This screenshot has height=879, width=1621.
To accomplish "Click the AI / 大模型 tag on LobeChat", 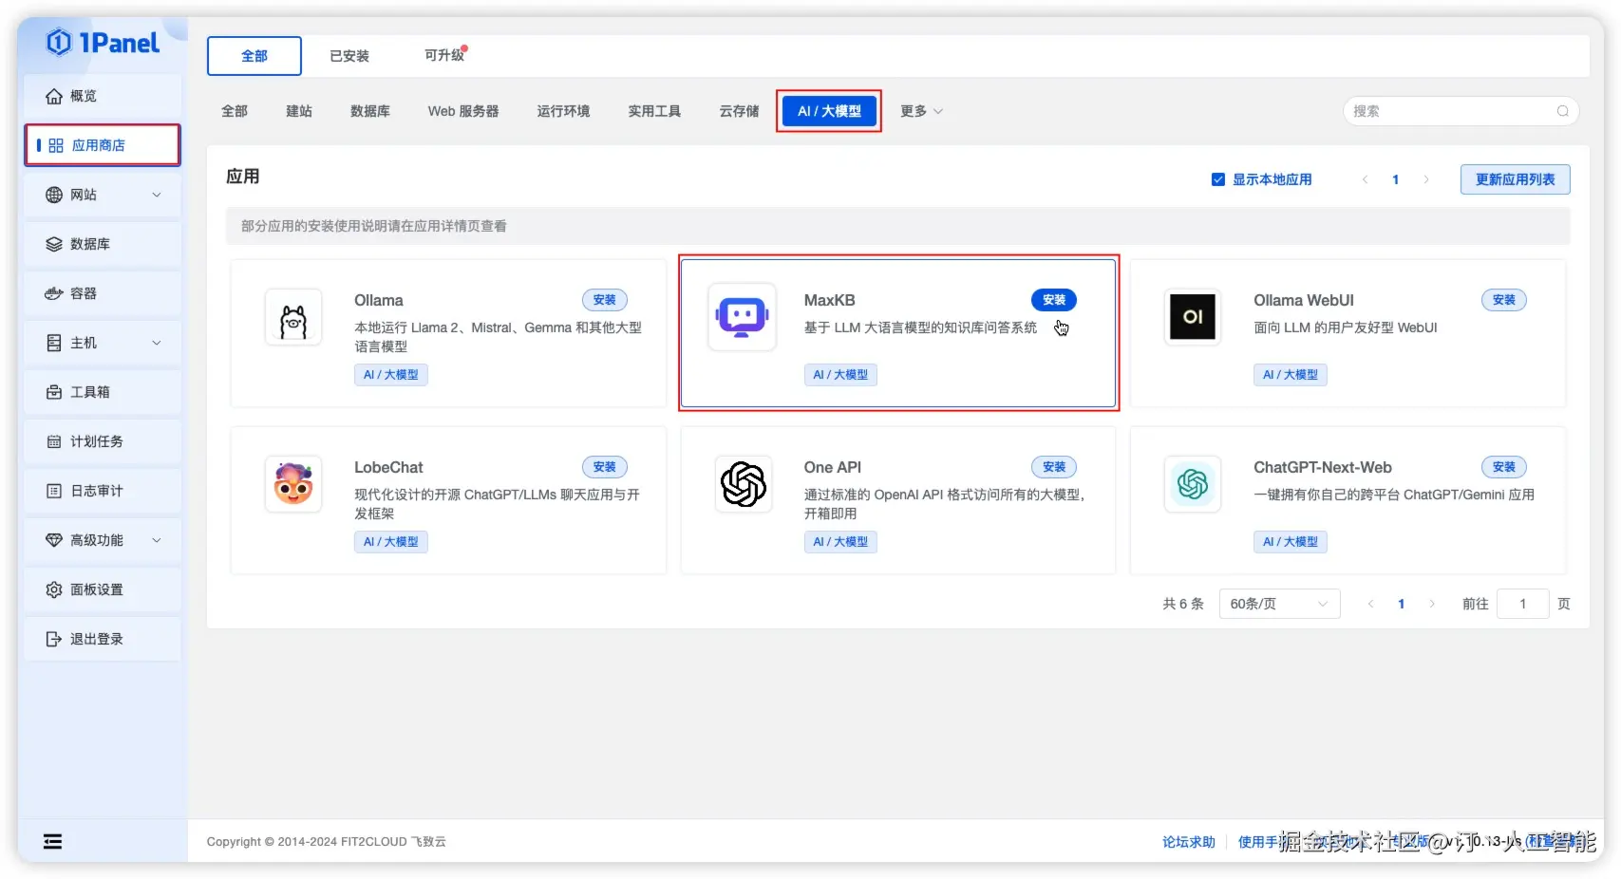I will [x=391, y=542].
